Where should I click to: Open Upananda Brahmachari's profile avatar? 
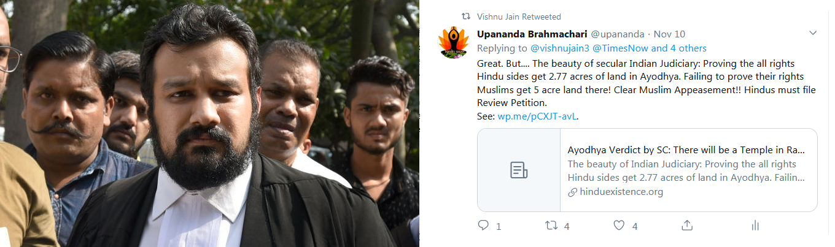pyautogui.click(x=453, y=43)
